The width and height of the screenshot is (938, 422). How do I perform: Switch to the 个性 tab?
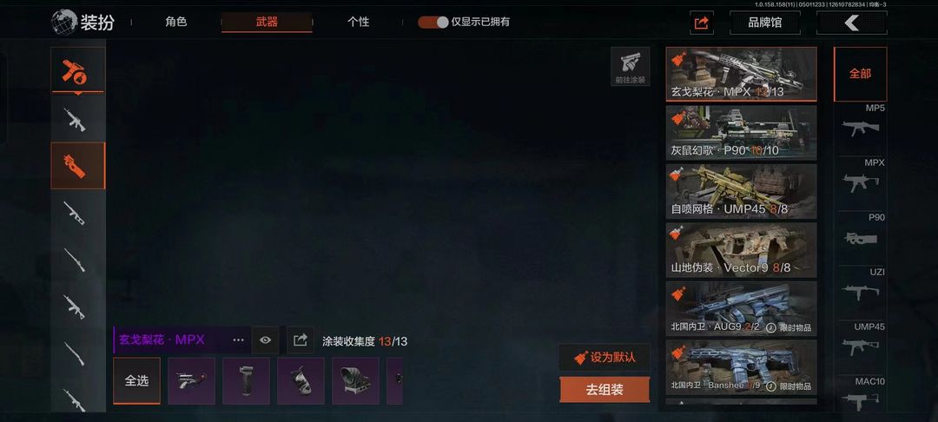359,22
